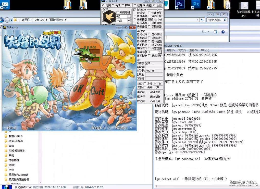Switch to the 战斗设置 tab in STW
This screenshot has width=260, height=189.
155,92
